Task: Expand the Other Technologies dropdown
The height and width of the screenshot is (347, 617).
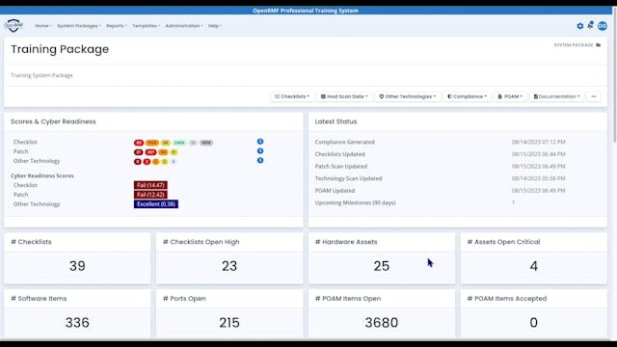Action: (408, 96)
